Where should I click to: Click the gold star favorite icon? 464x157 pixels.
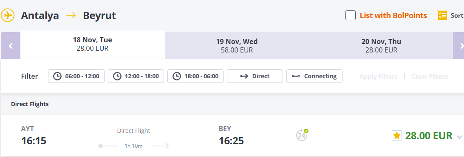[397, 135]
